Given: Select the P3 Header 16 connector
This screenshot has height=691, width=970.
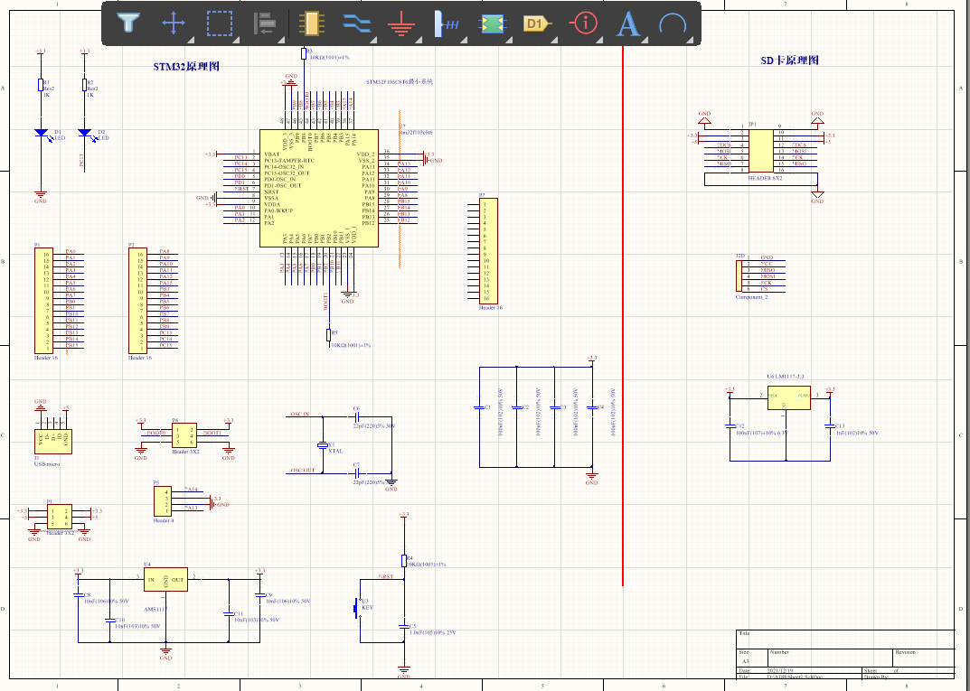Looking at the screenshot, I should pos(489,251).
